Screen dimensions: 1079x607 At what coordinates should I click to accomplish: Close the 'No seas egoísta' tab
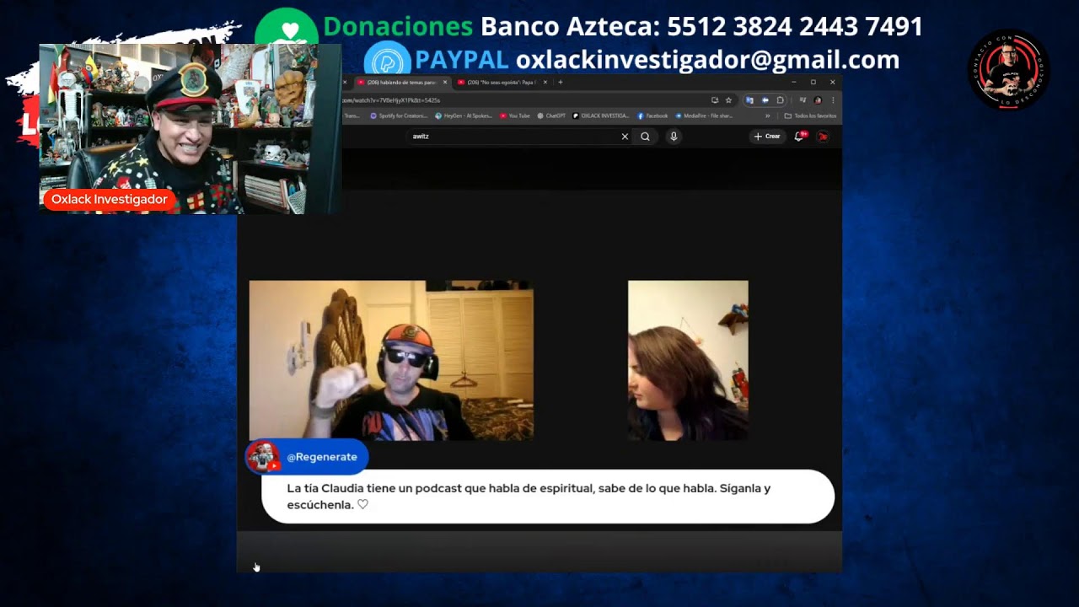click(545, 83)
